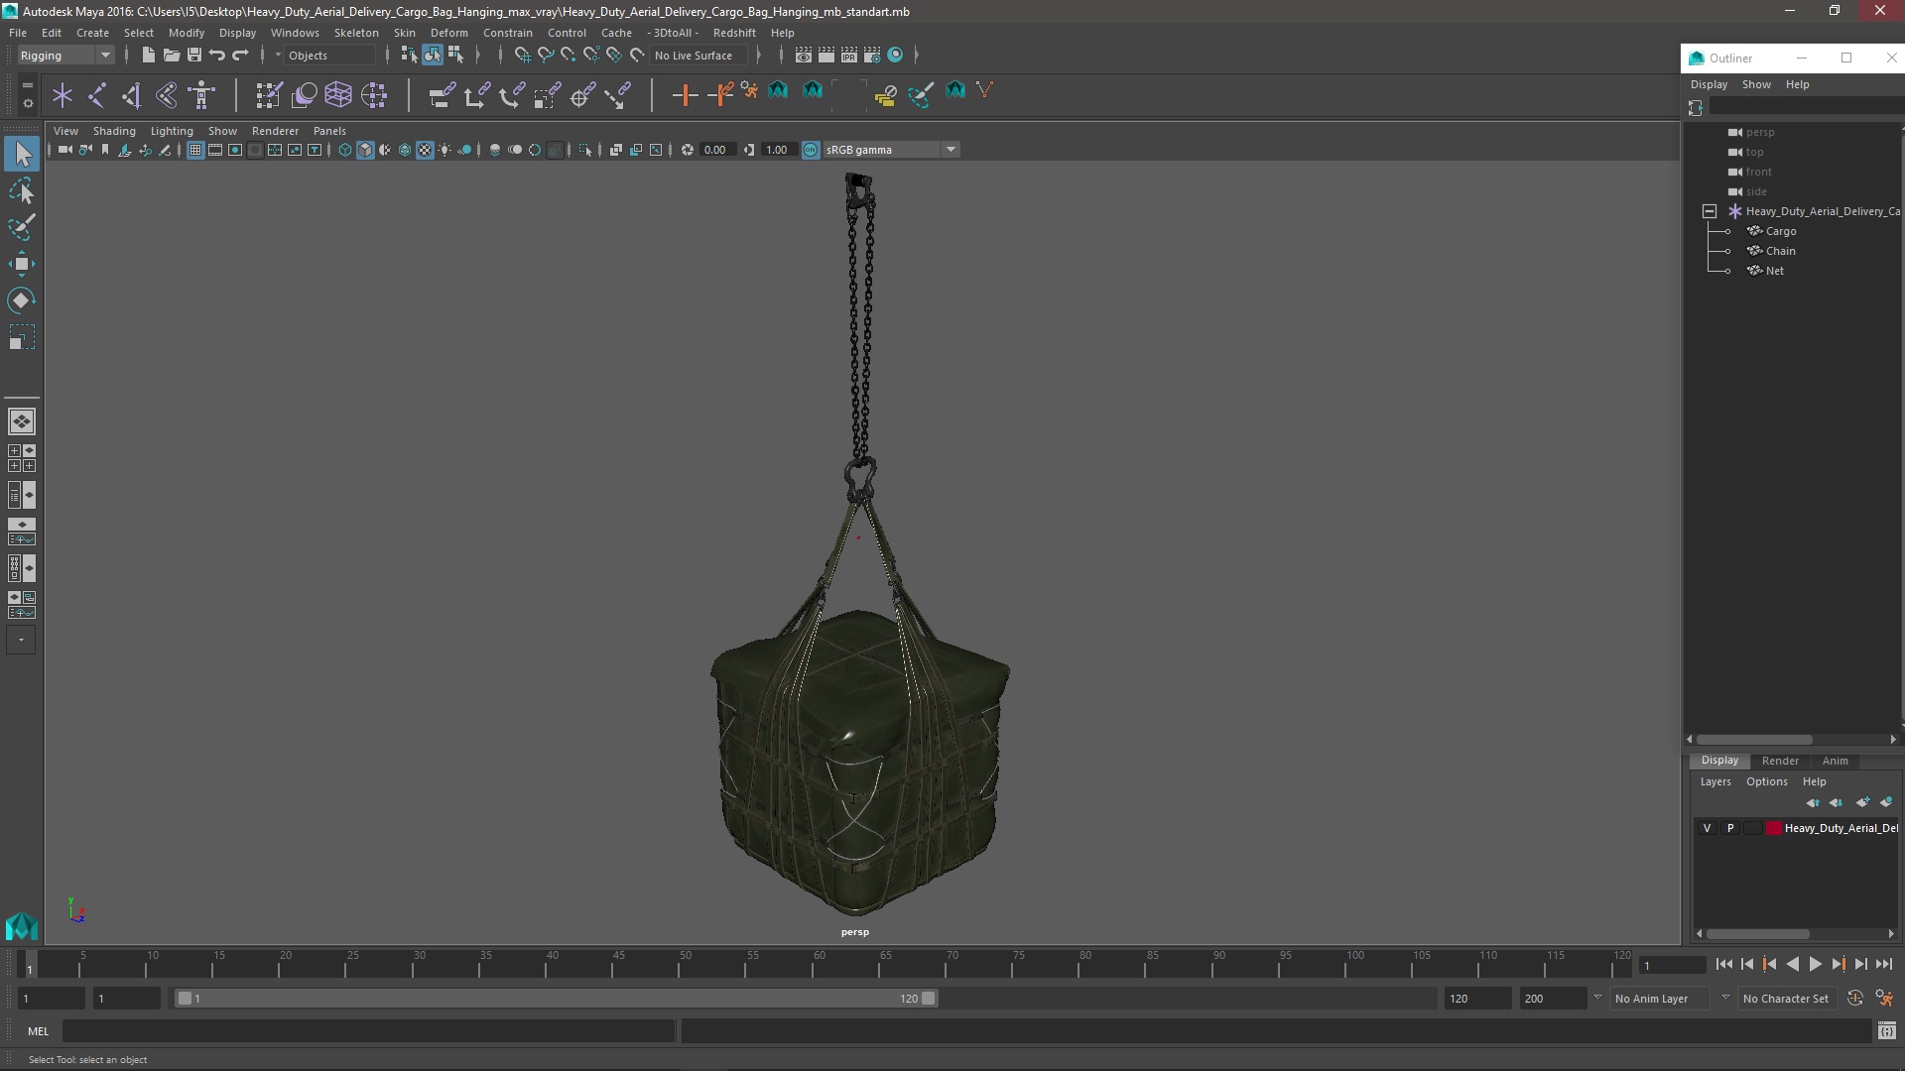Image resolution: width=1905 pixels, height=1071 pixels.
Task: Switch to the Render layer tab
Action: coord(1780,761)
